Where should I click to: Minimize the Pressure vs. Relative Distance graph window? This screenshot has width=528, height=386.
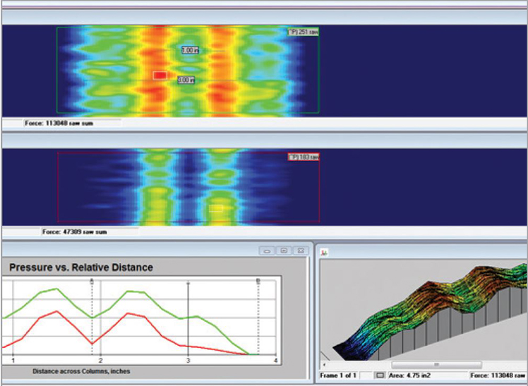click(x=267, y=251)
